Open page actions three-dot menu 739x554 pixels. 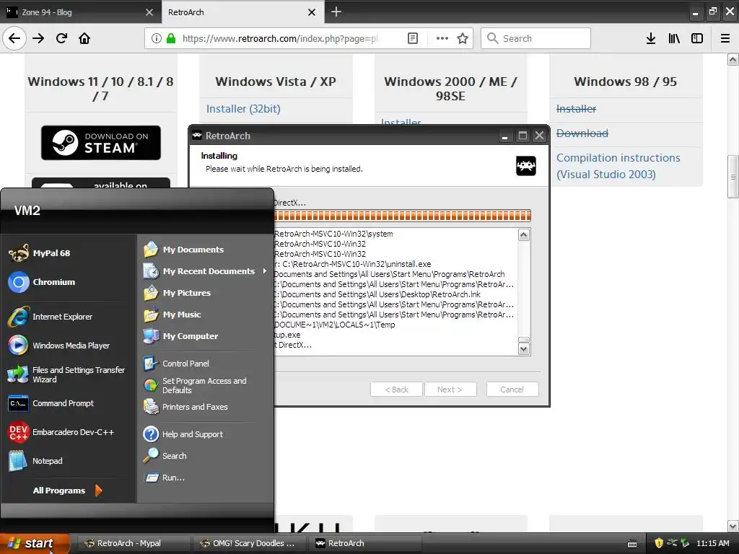[x=442, y=38]
